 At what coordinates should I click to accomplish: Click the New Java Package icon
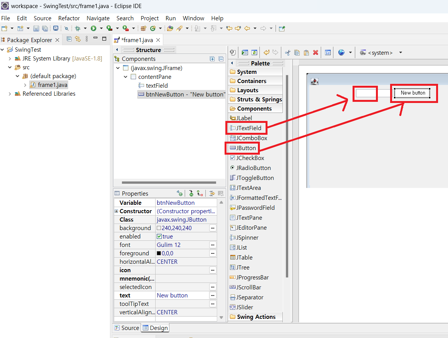coord(143,28)
